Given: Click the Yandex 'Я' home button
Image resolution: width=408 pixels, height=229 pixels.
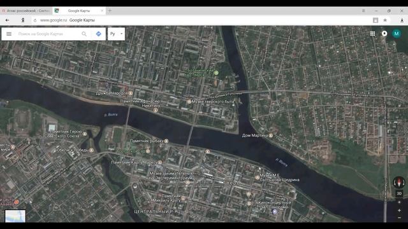Looking at the screenshot, I should click(23, 20).
